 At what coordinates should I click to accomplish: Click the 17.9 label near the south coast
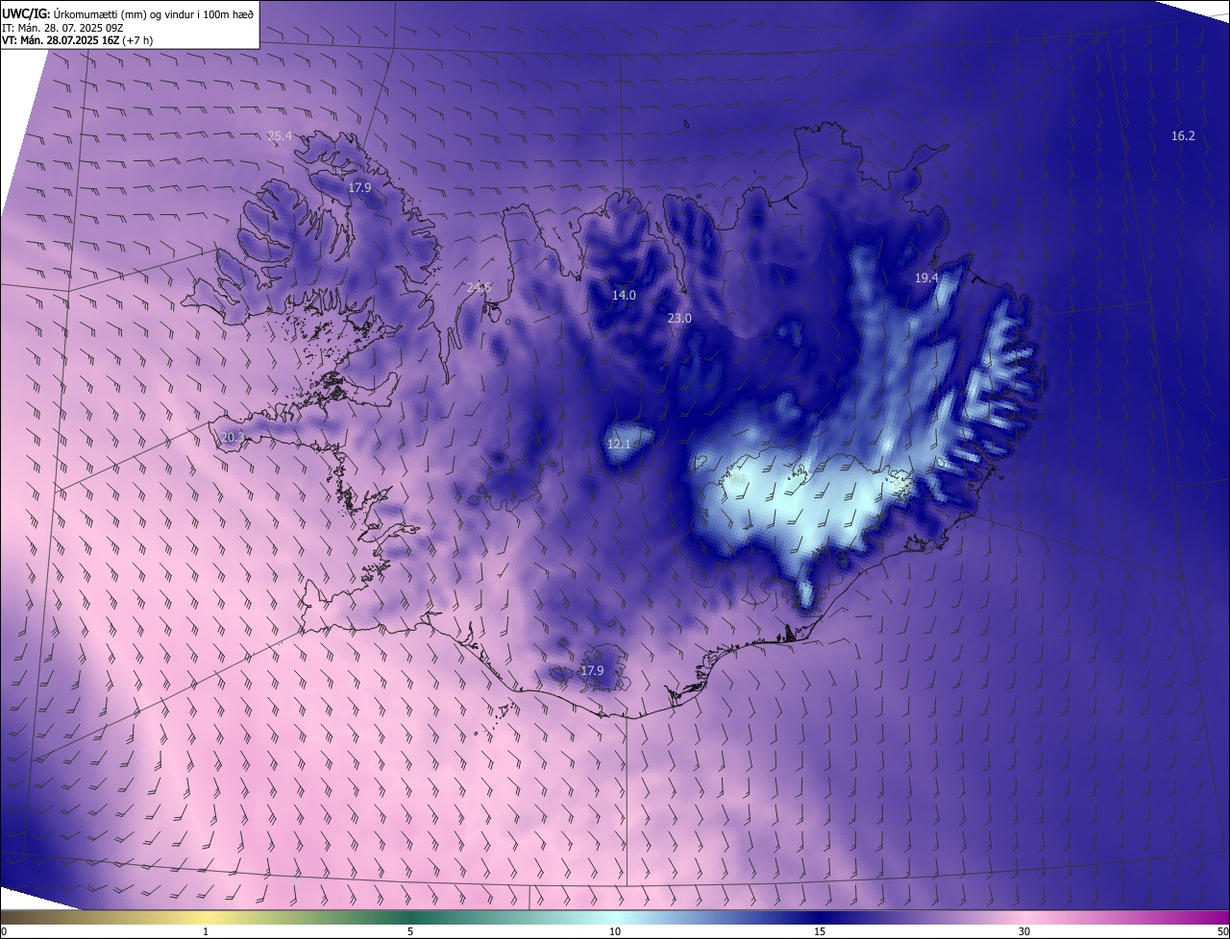(592, 670)
